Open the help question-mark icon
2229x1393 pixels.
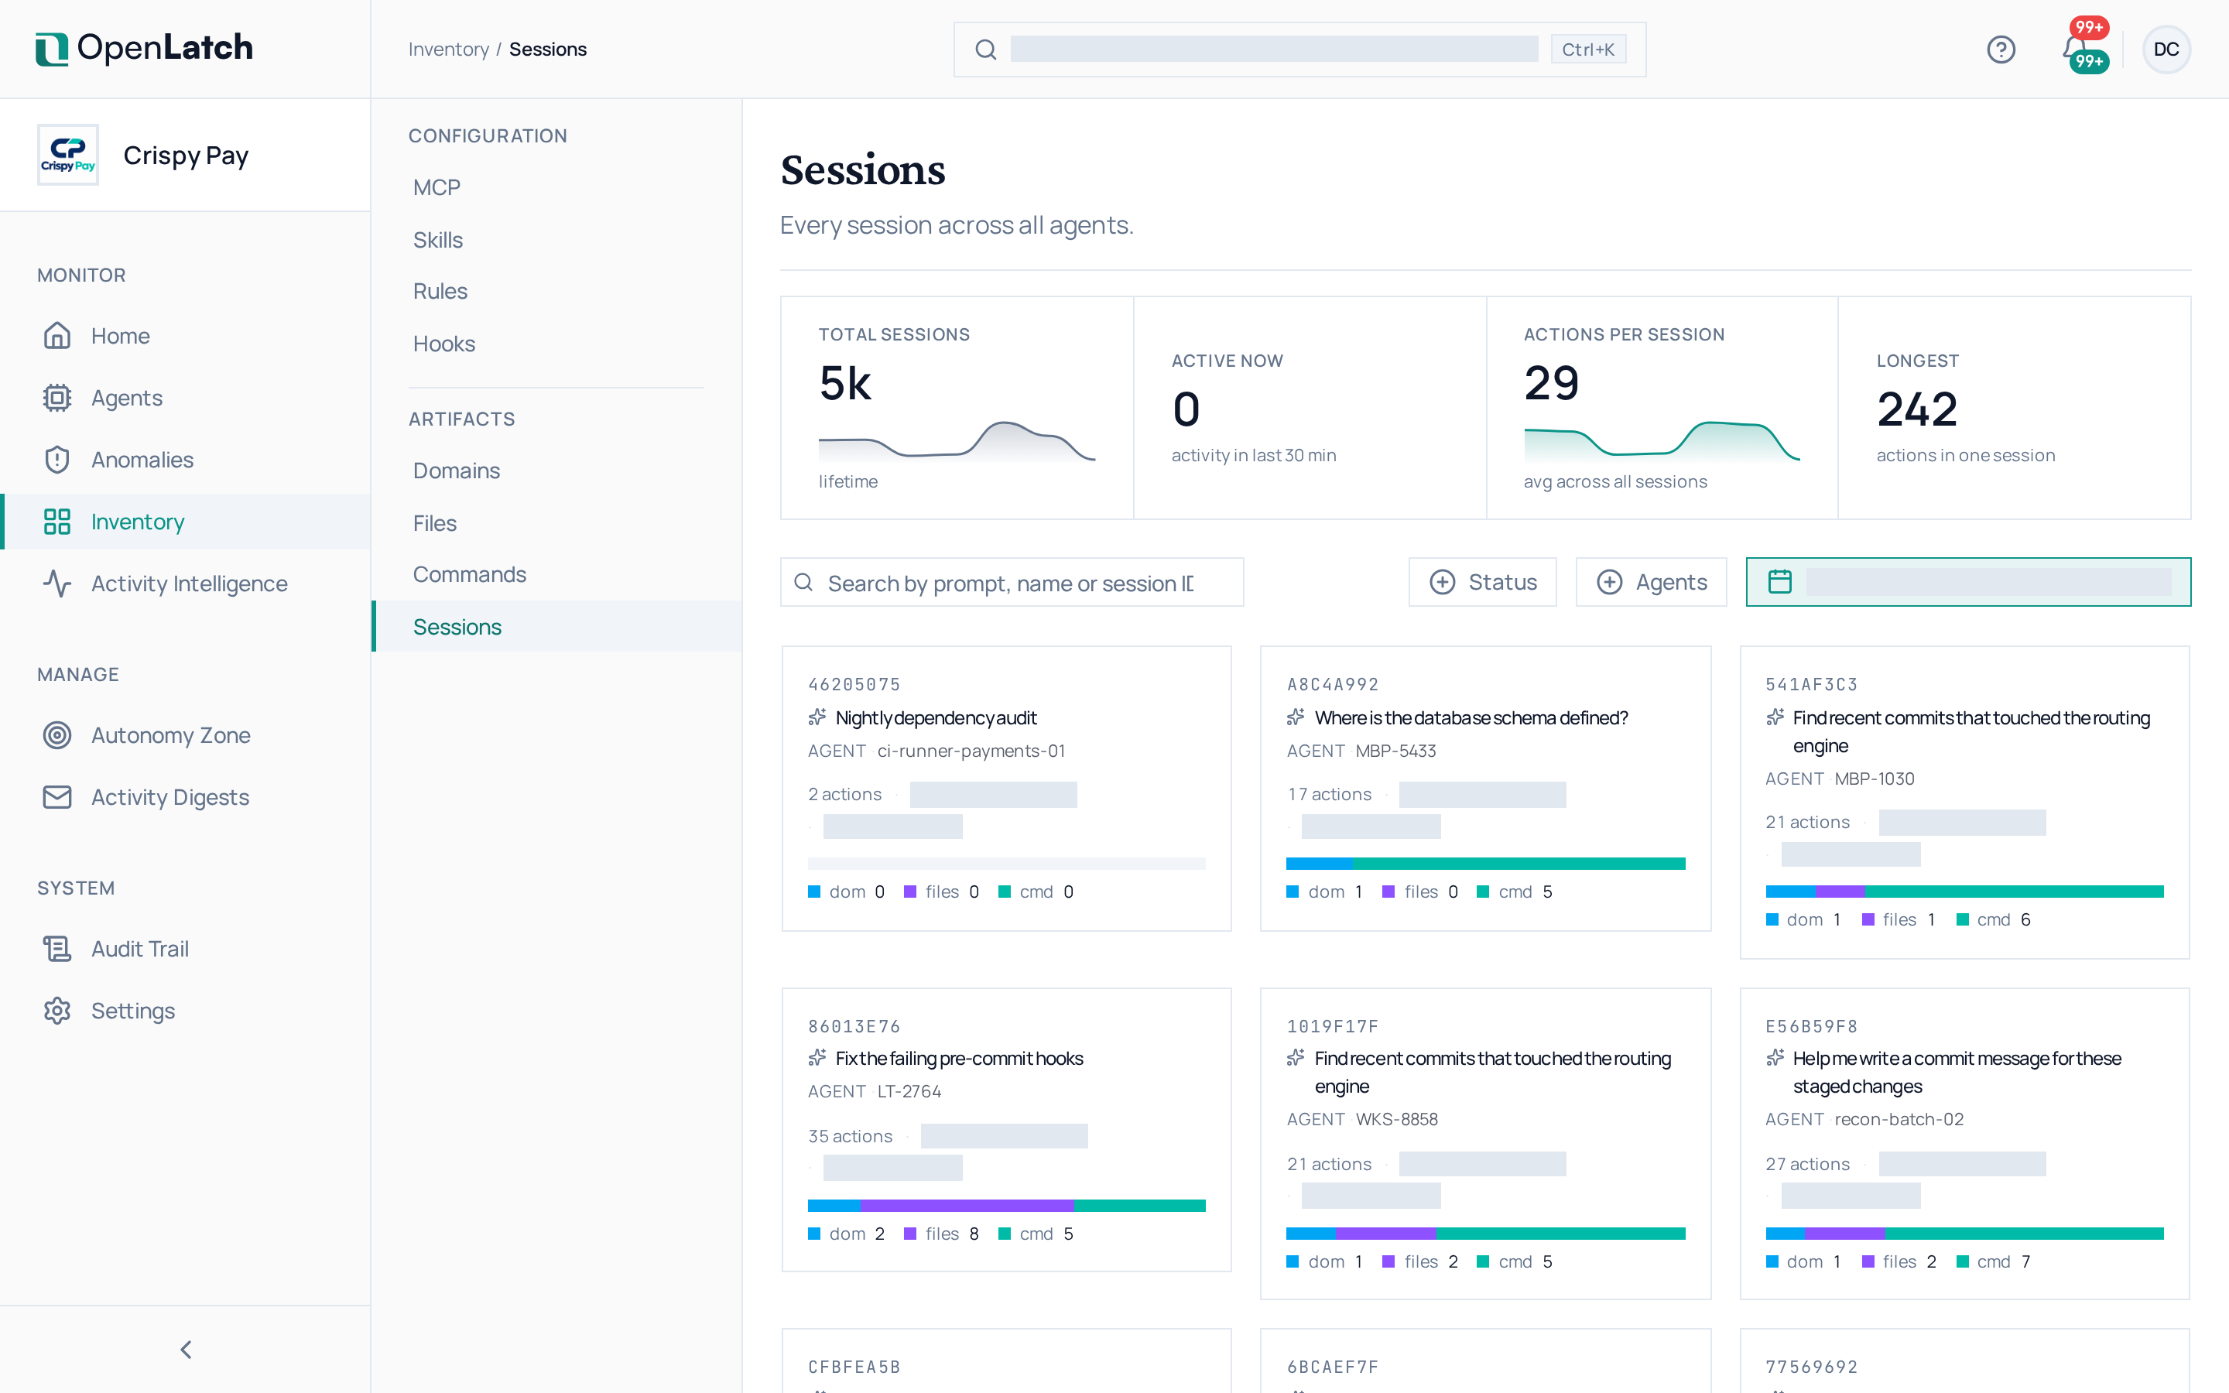(2001, 49)
